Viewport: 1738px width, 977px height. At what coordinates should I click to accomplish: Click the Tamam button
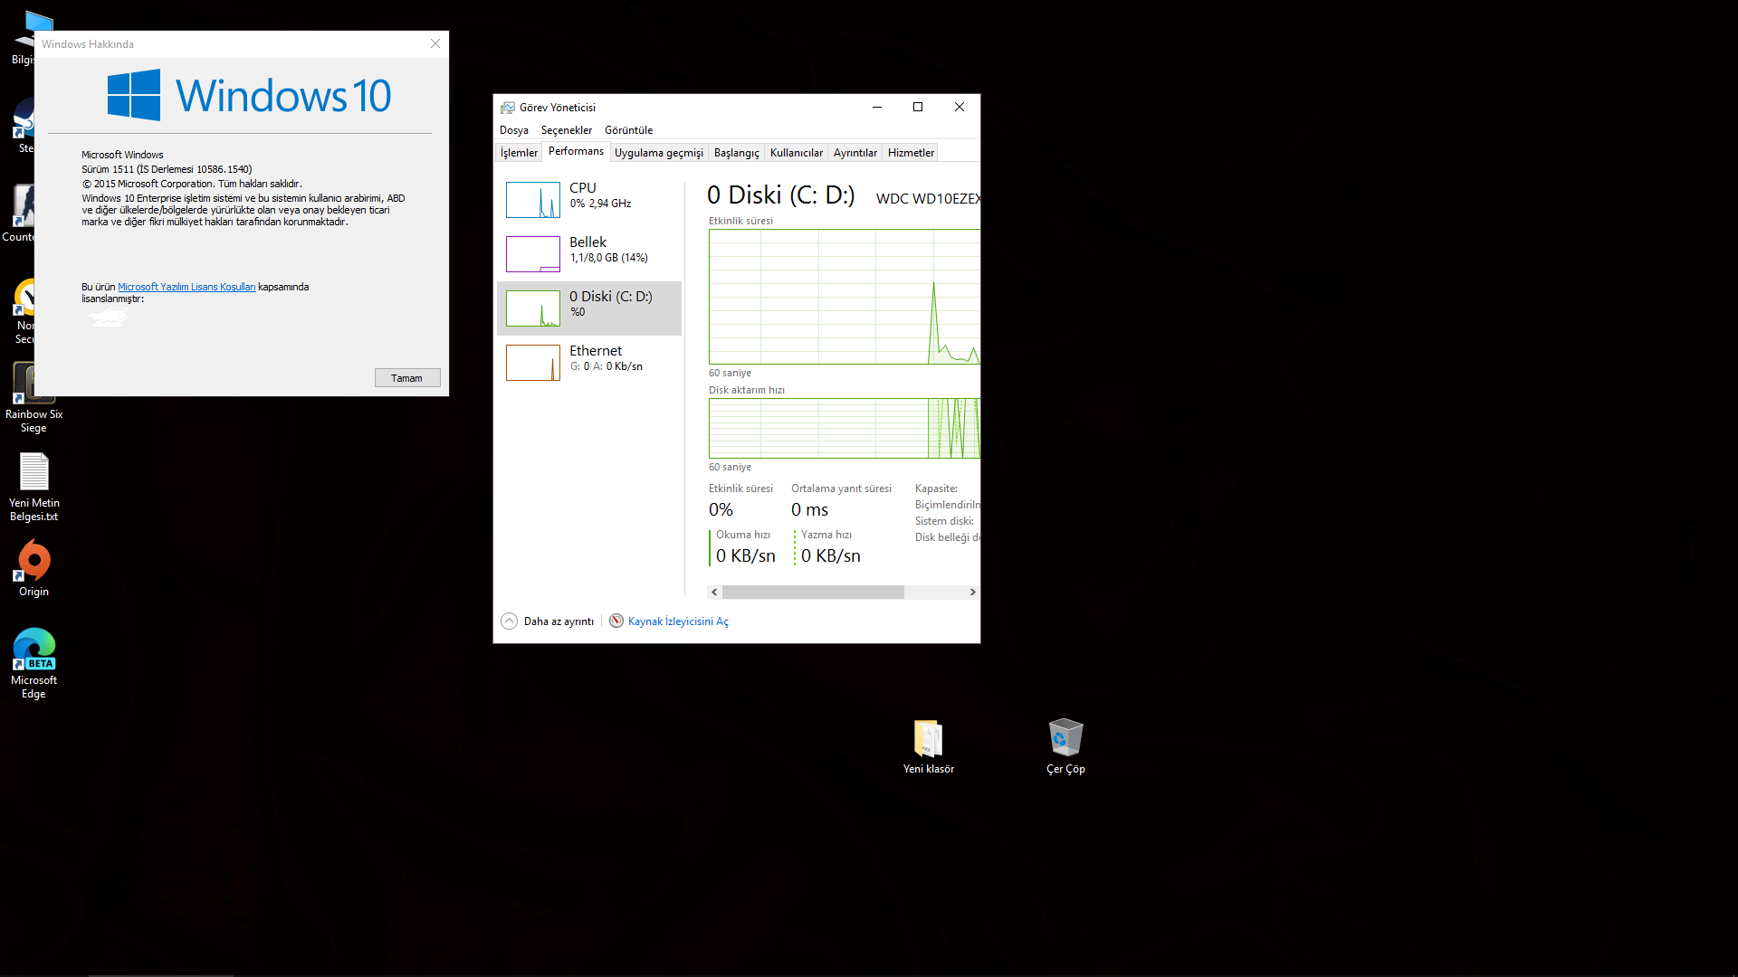coord(406,378)
